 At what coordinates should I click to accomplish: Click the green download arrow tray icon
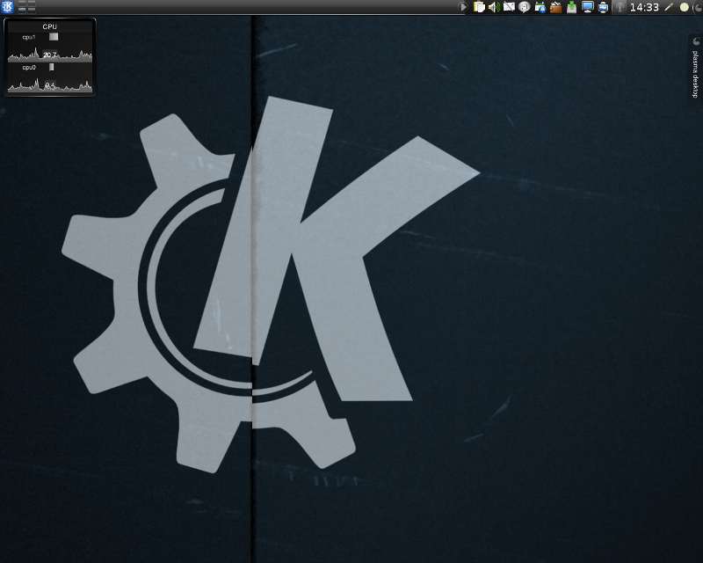click(x=571, y=7)
